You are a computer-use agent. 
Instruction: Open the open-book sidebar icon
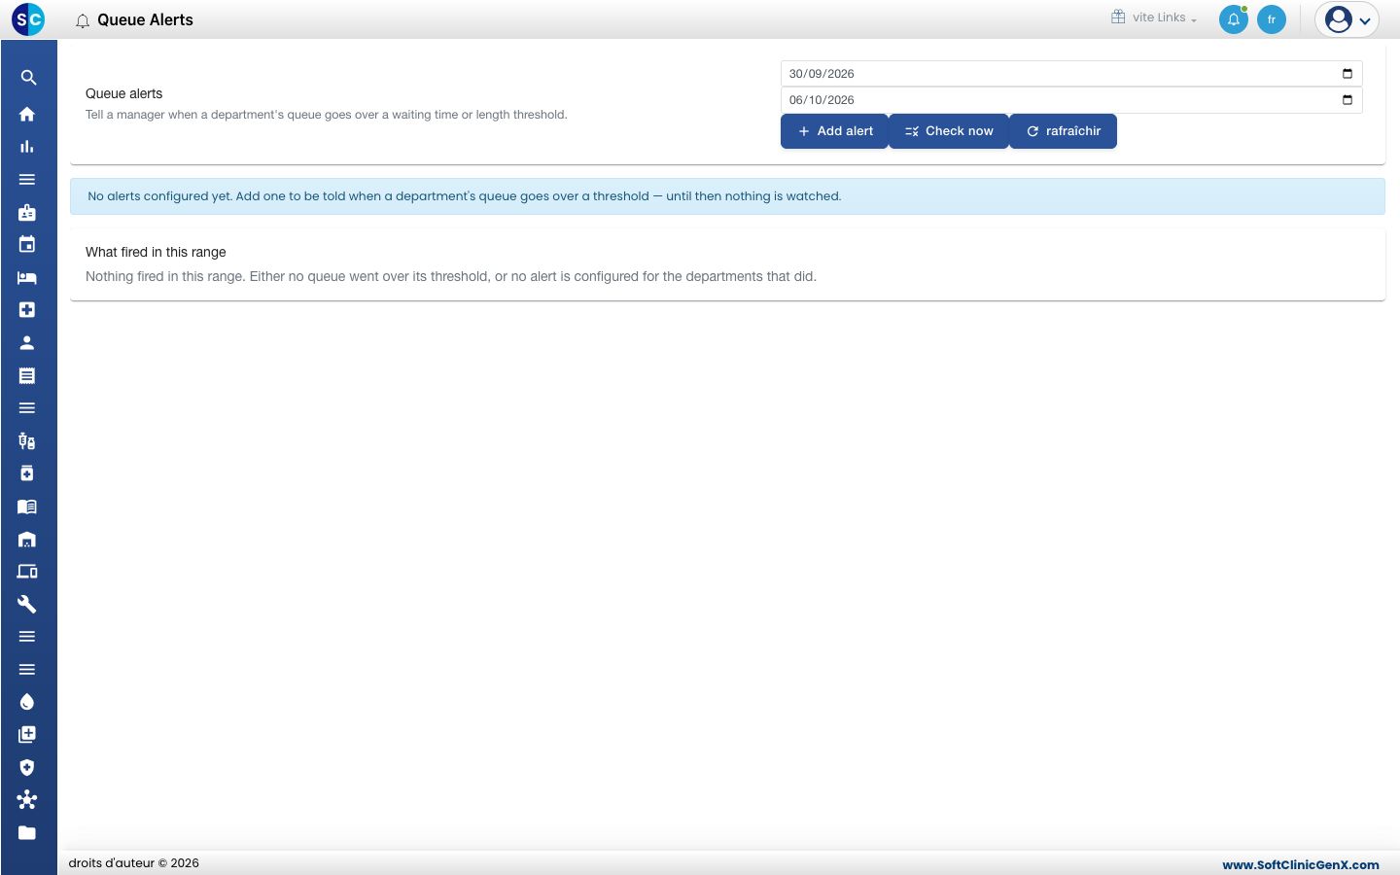click(27, 507)
